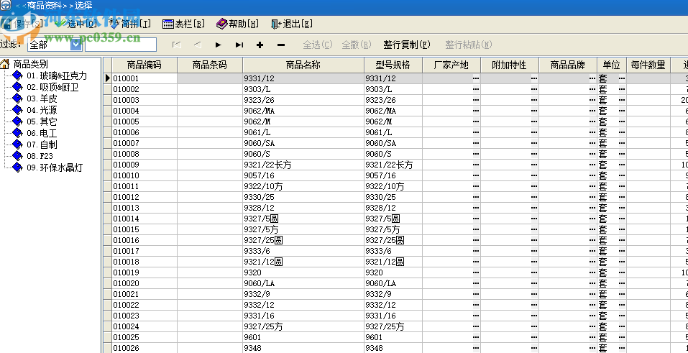Click 商品编码 column header

point(145,65)
